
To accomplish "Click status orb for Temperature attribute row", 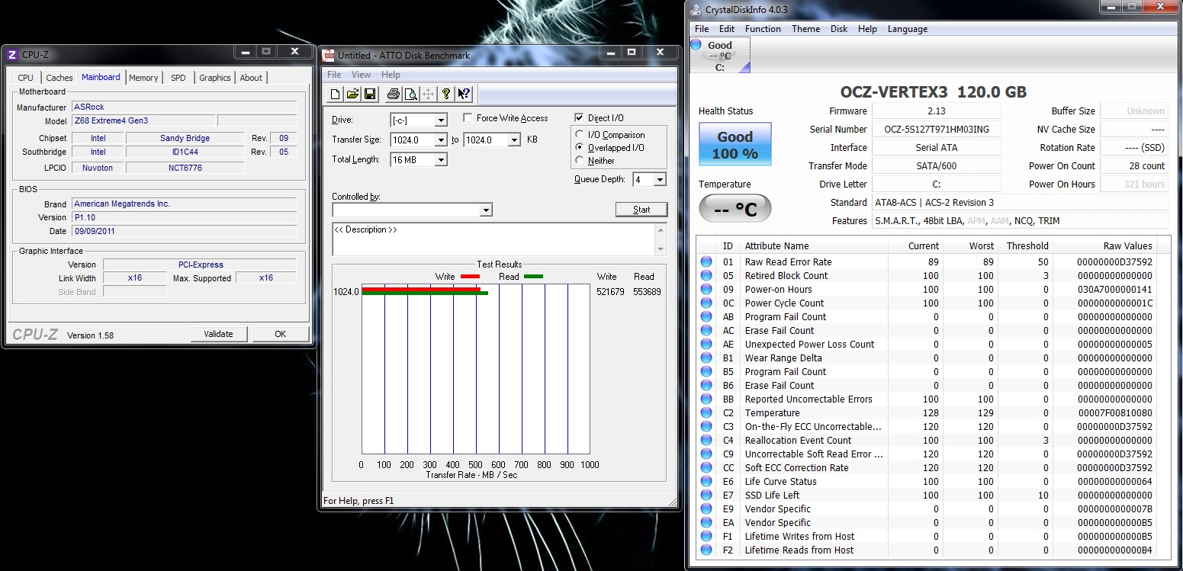I will point(706,412).
